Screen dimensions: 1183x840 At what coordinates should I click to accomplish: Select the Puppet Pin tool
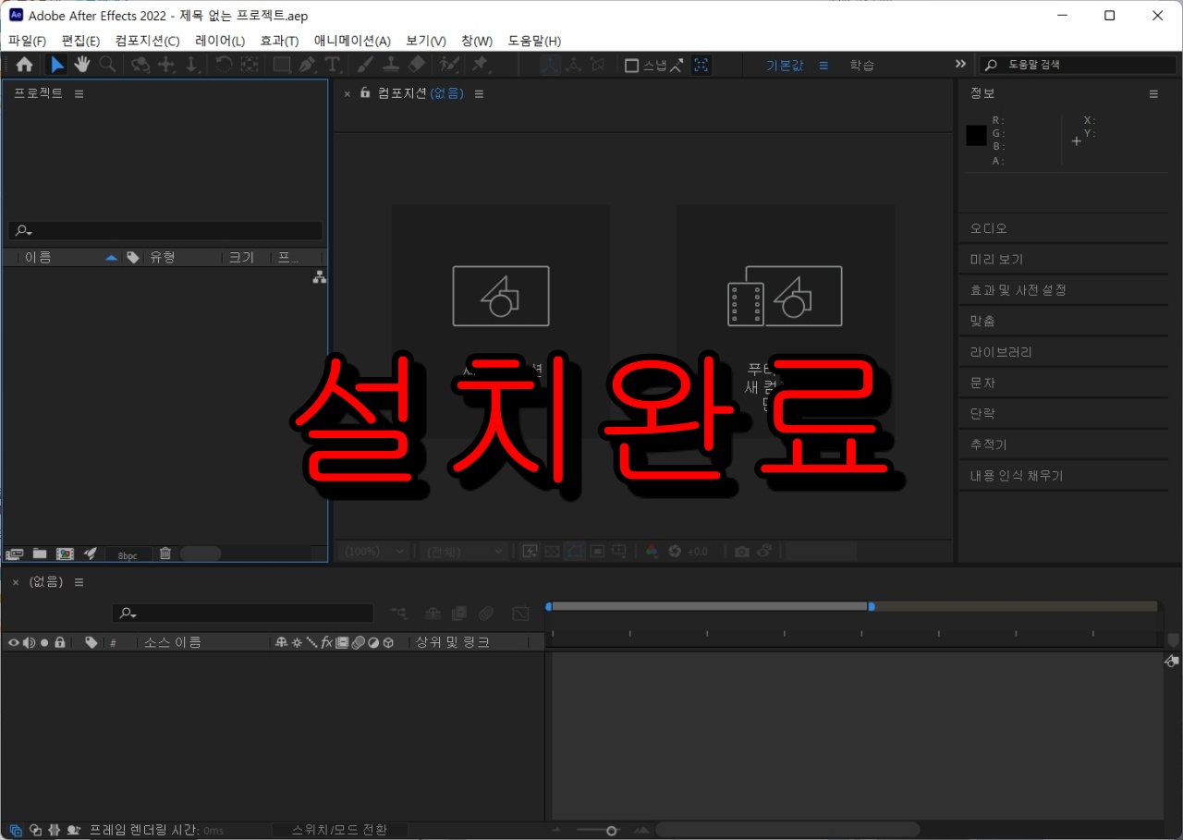[x=479, y=65]
